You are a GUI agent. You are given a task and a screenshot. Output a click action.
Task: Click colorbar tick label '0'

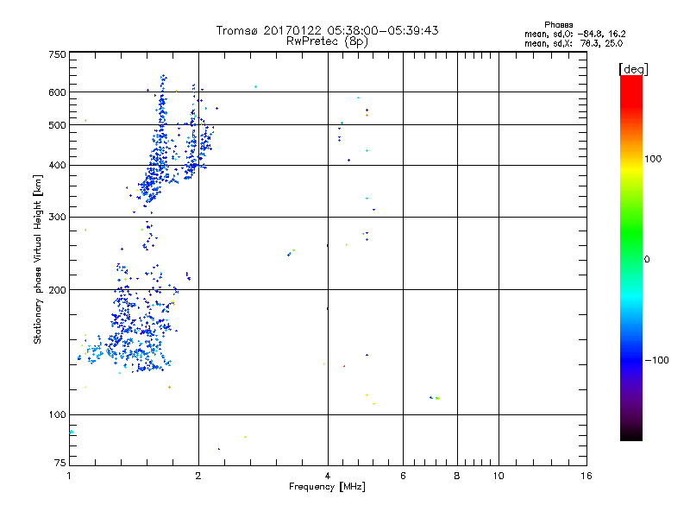point(647,260)
